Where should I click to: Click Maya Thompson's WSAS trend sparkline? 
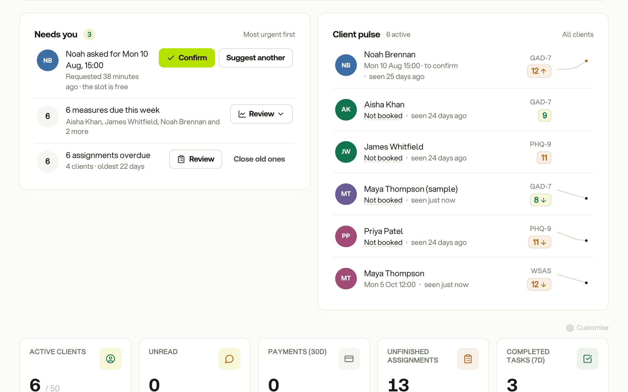coord(572,279)
